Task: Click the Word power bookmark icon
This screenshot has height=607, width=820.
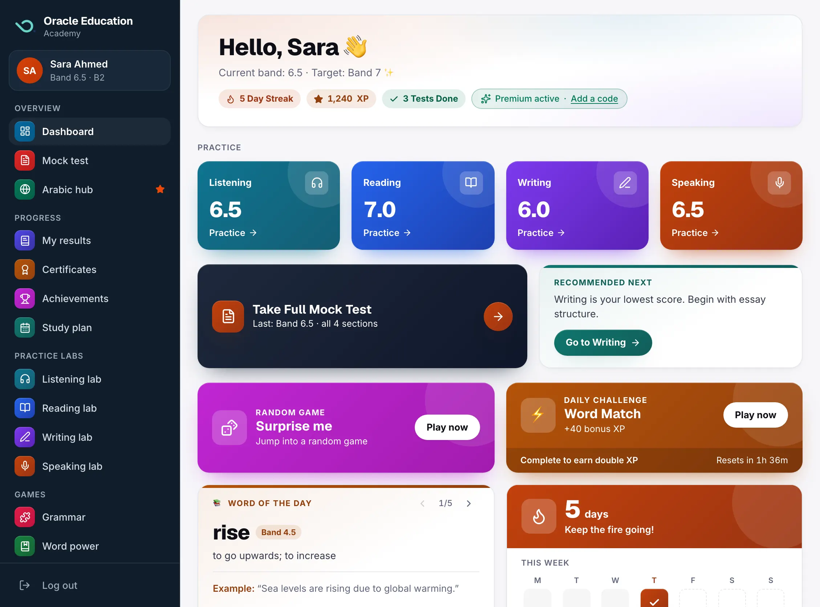Action: tap(25, 546)
